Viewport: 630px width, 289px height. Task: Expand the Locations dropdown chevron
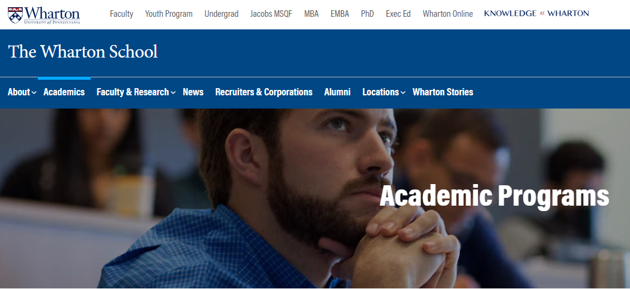[x=404, y=93]
